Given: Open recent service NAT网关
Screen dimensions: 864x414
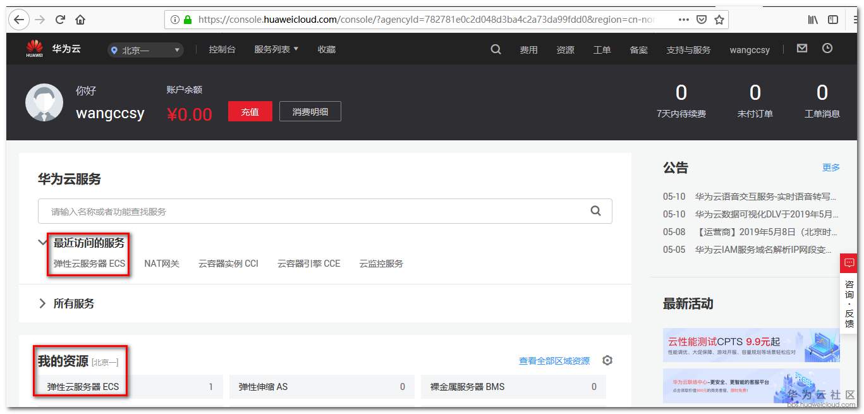Looking at the screenshot, I should click(x=162, y=264).
